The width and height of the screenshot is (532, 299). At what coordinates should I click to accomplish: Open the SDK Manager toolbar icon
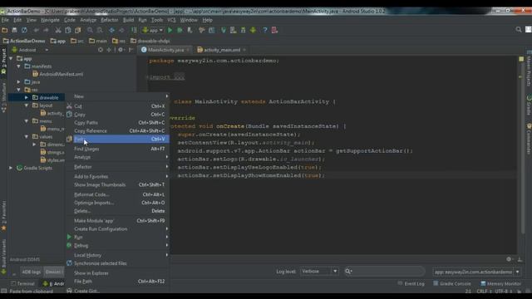243,30
